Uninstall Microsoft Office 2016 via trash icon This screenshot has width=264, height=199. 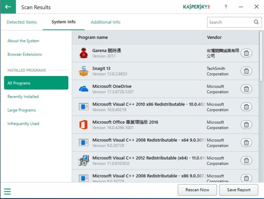tap(246, 125)
